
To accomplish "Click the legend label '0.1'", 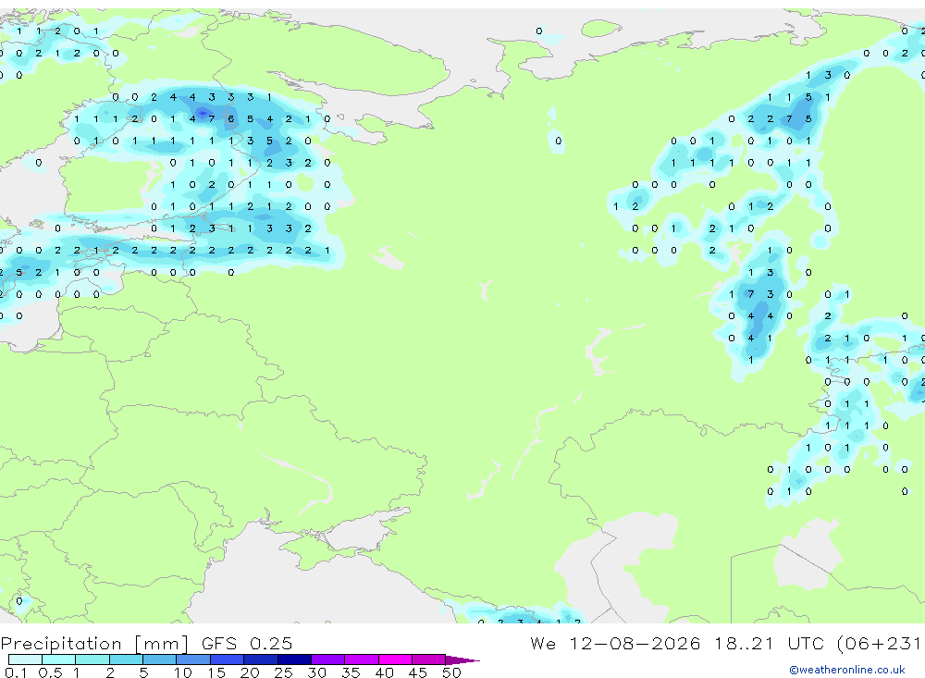I will coord(16,672).
